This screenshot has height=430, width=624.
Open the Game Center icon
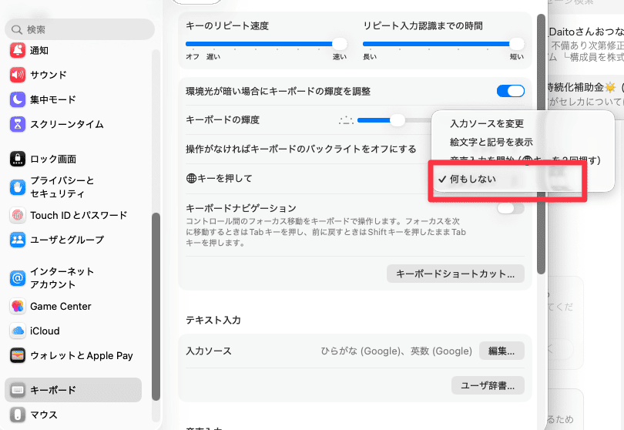pos(18,306)
